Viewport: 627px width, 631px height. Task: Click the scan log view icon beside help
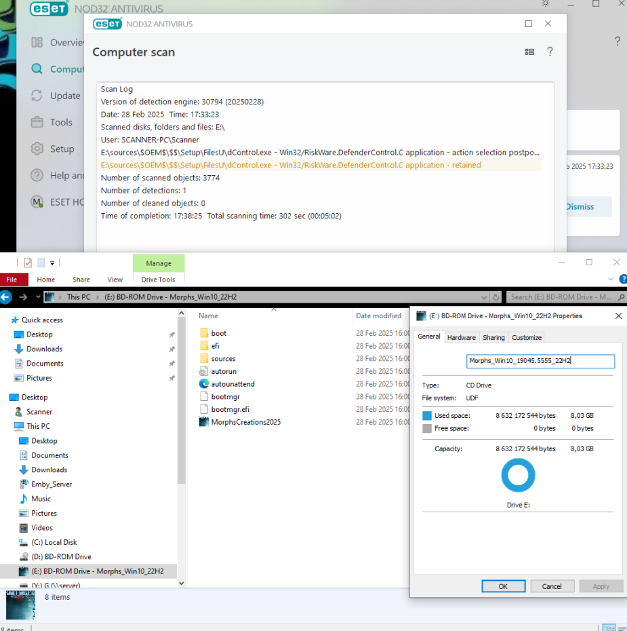pyautogui.click(x=529, y=52)
